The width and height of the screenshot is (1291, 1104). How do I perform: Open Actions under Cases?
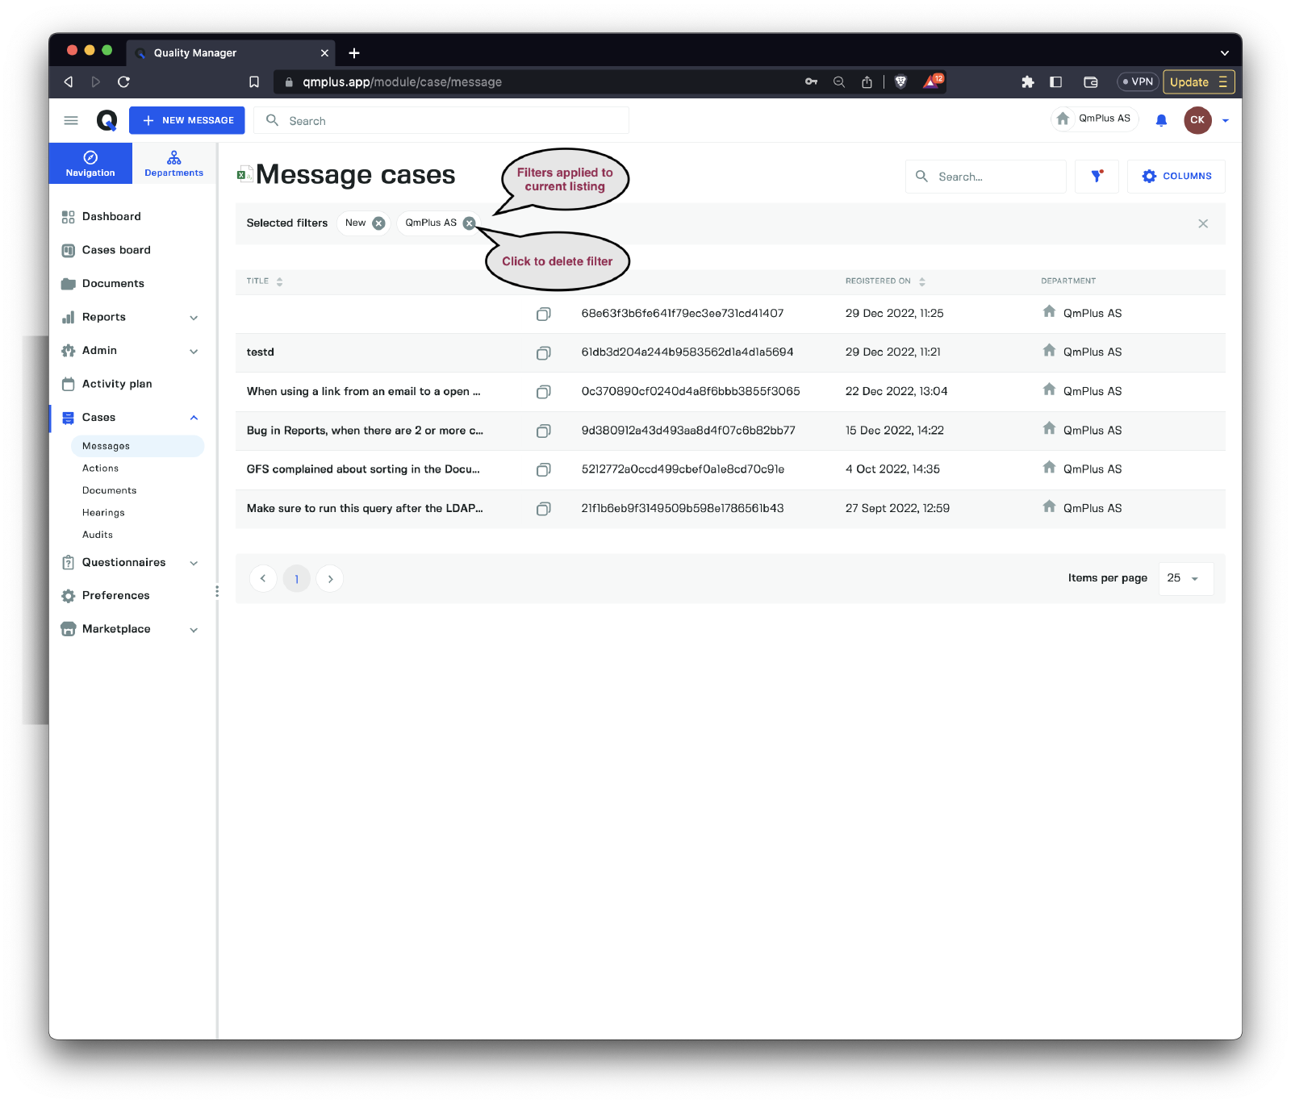pos(101,469)
